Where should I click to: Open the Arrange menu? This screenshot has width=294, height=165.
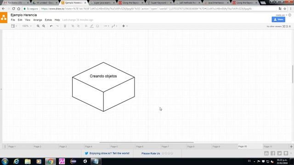(38, 20)
